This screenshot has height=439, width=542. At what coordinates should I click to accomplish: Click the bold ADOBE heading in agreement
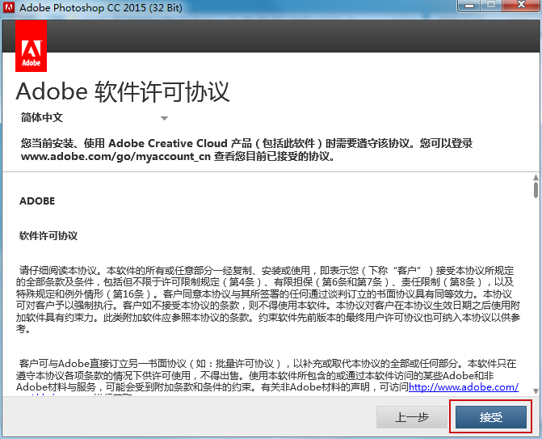click(37, 201)
